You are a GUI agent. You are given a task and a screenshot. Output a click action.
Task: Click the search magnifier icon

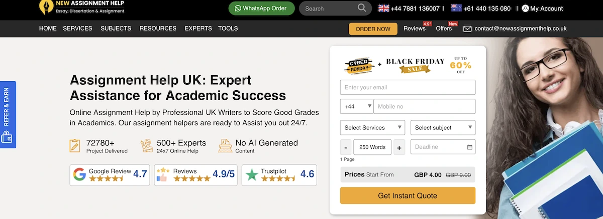pos(362,8)
